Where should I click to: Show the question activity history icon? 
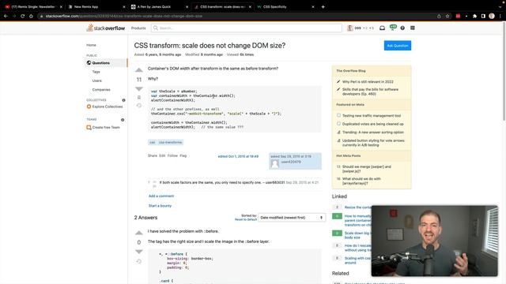[139, 105]
